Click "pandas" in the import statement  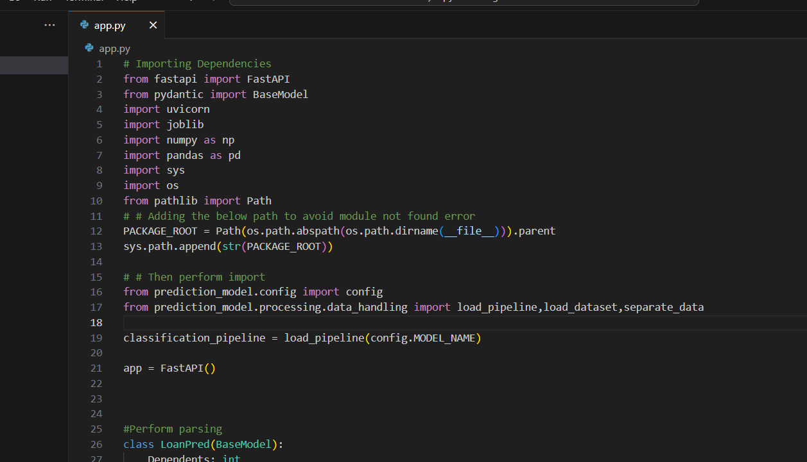point(185,155)
